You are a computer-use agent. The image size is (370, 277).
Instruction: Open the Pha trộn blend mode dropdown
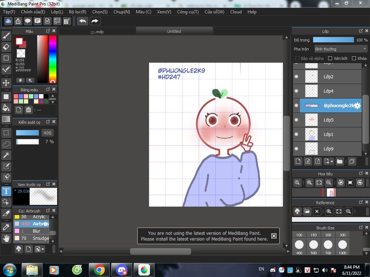pos(341,49)
